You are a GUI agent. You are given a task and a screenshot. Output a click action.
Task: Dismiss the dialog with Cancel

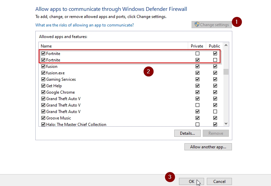[219, 181]
